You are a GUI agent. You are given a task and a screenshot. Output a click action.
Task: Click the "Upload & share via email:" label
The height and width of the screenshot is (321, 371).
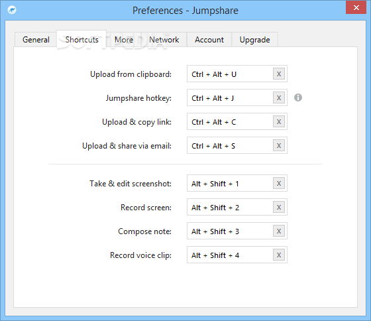pos(127,146)
